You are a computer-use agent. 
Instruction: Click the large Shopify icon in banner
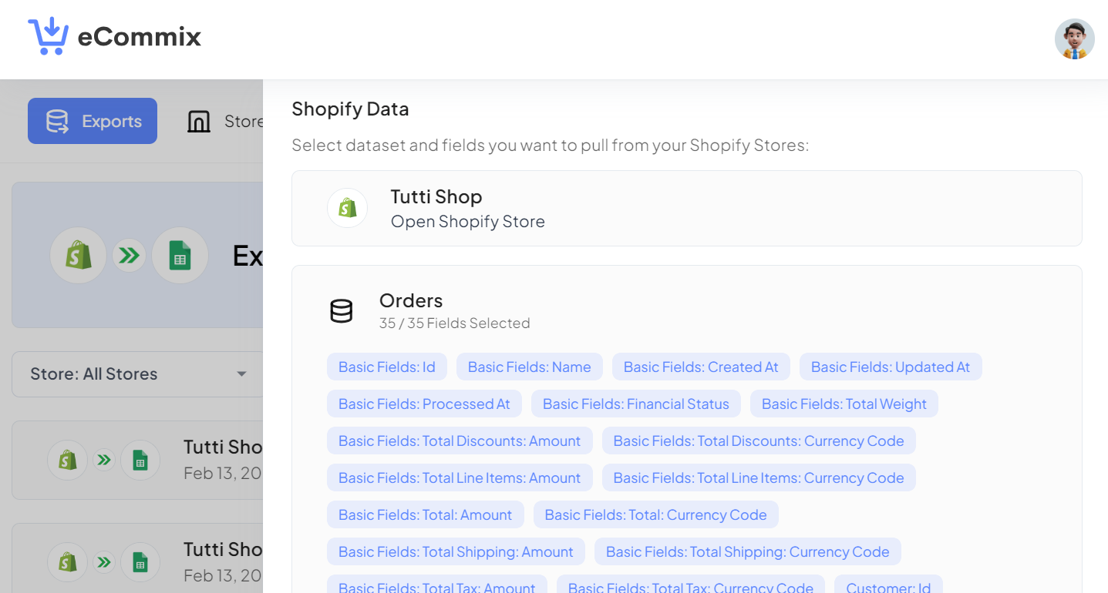[x=78, y=255]
